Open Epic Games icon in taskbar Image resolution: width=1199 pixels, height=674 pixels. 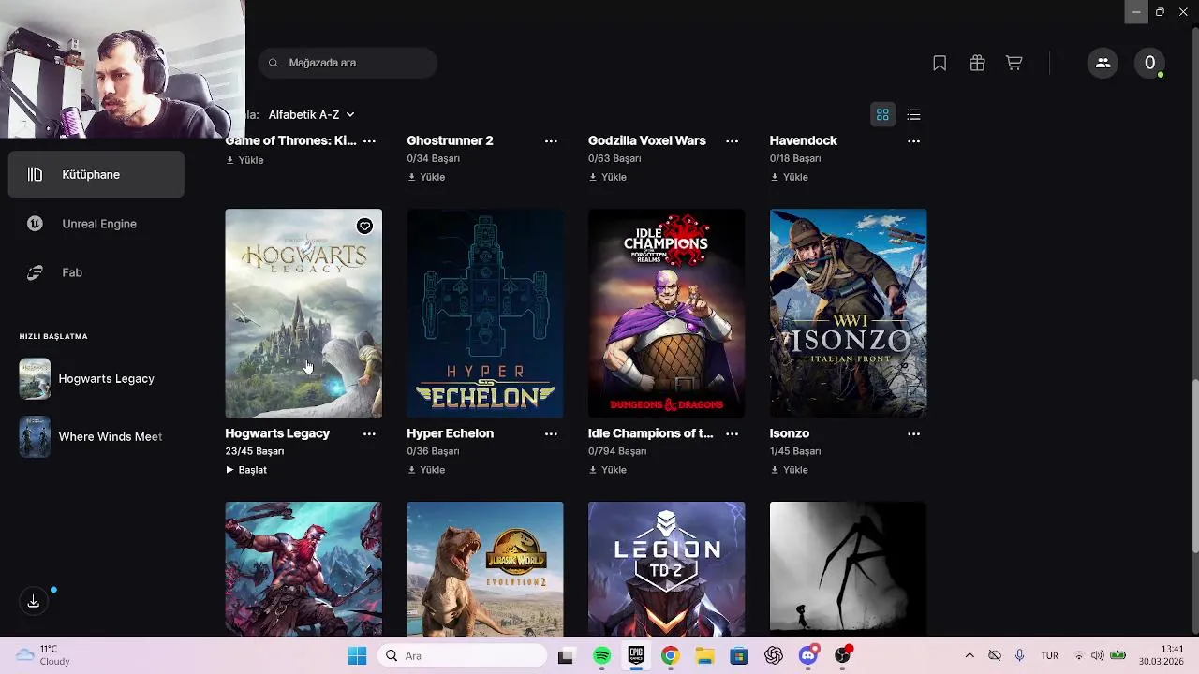(636, 656)
